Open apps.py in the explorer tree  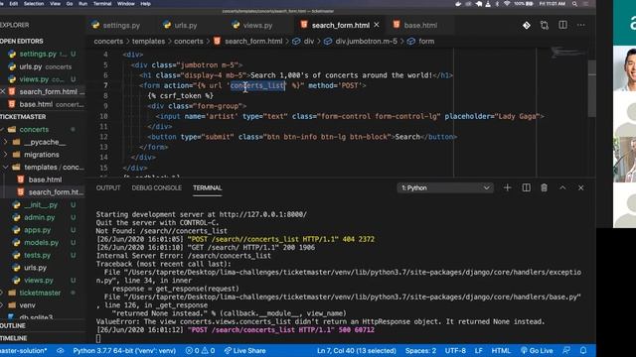pyautogui.click(x=38, y=230)
